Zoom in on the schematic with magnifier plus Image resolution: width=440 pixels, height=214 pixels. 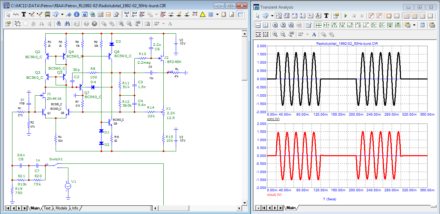tap(121, 24)
